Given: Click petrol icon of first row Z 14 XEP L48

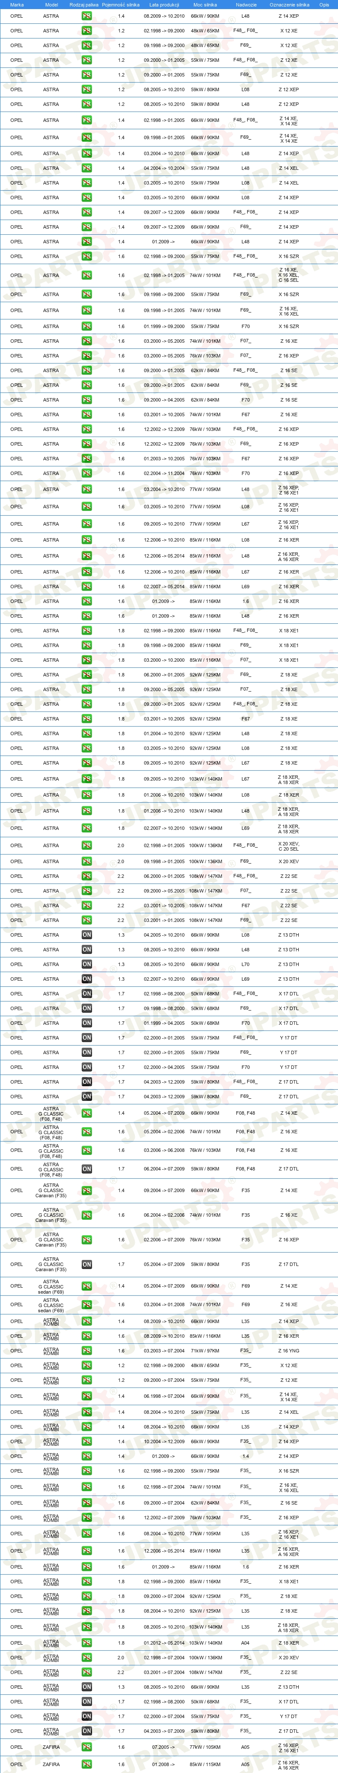Looking at the screenshot, I should [x=87, y=16].
